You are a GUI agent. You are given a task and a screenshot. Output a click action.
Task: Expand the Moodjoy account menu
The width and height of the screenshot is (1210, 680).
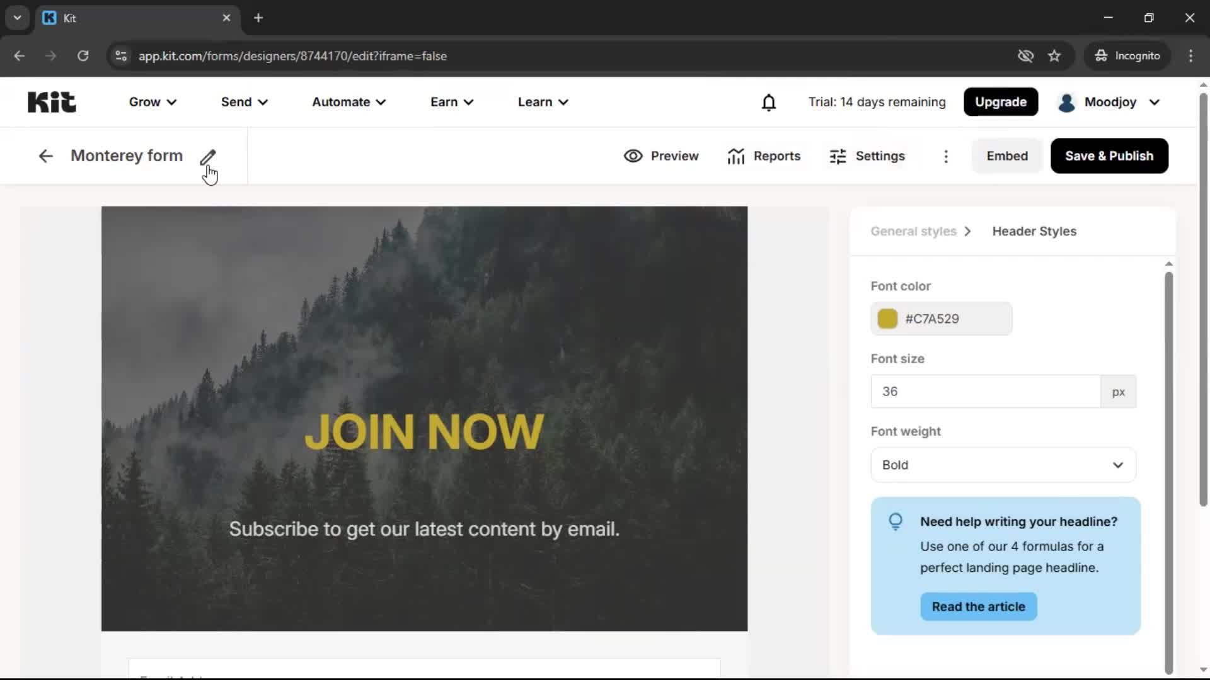click(x=1109, y=102)
